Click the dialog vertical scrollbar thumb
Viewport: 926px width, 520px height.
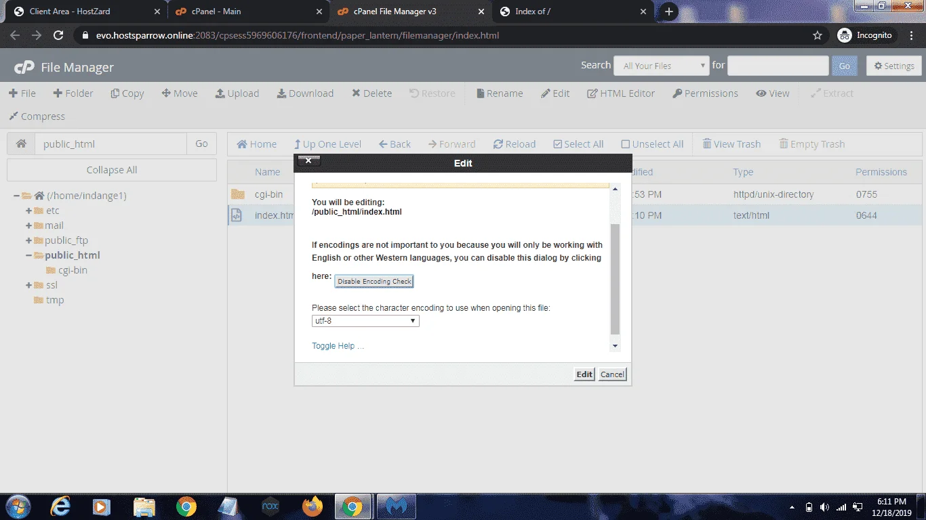616,279
